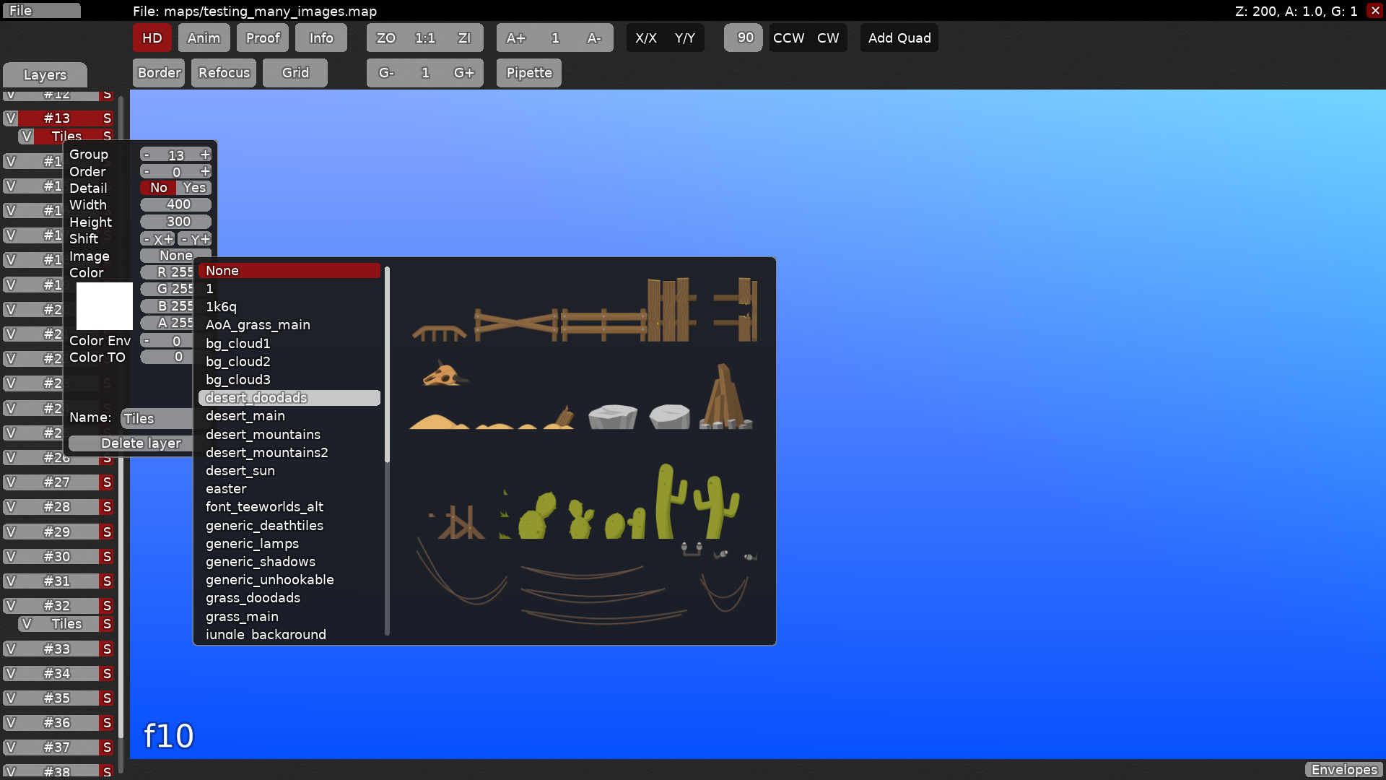Toggle visibility of group #27
This screenshot has height=780, width=1386.
click(x=11, y=482)
